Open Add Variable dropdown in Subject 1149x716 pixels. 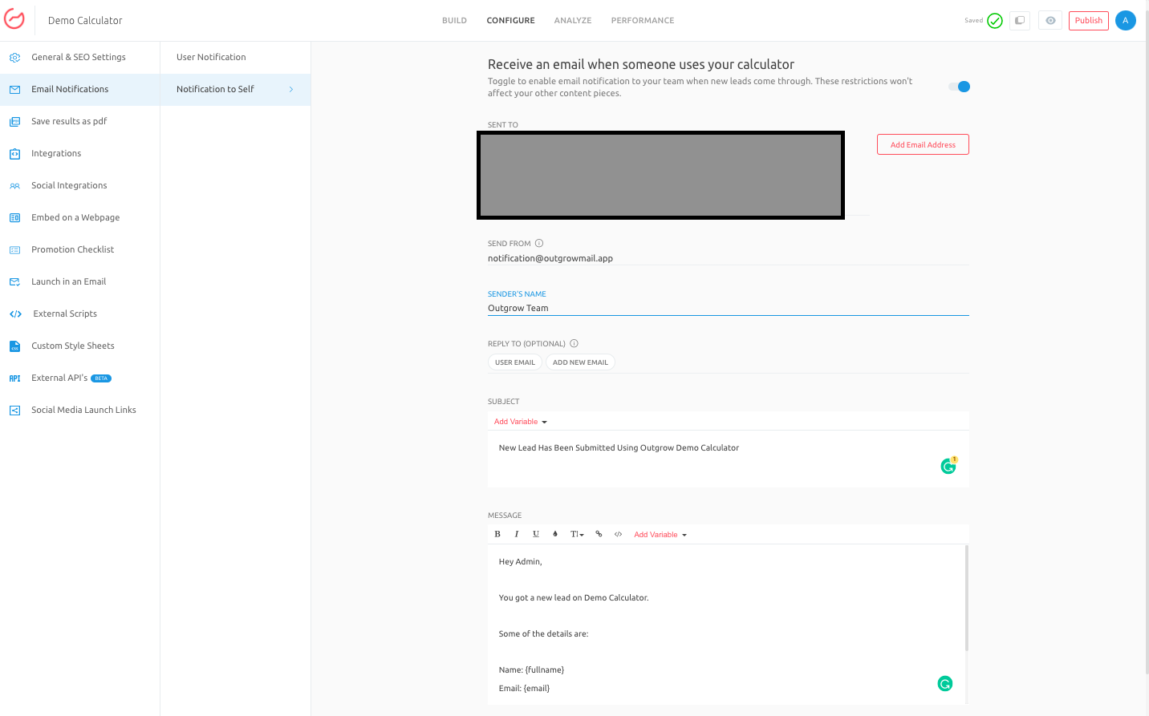click(520, 422)
